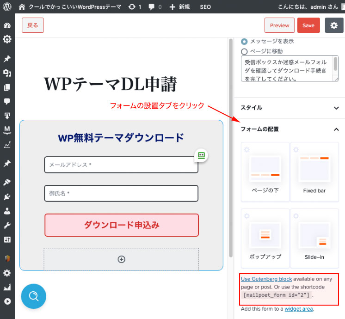Click the home site icon in admin bar
Viewport: 345px width, 319px height.
22,7
